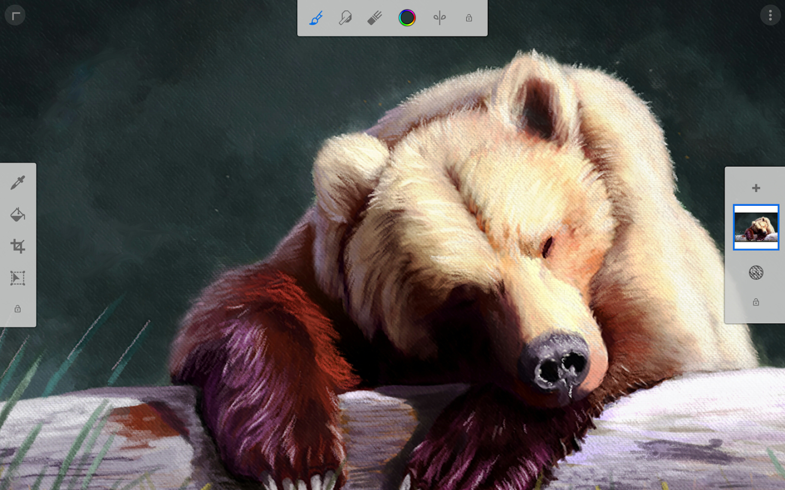Pick the Eyedropper tool

[17, 182]
